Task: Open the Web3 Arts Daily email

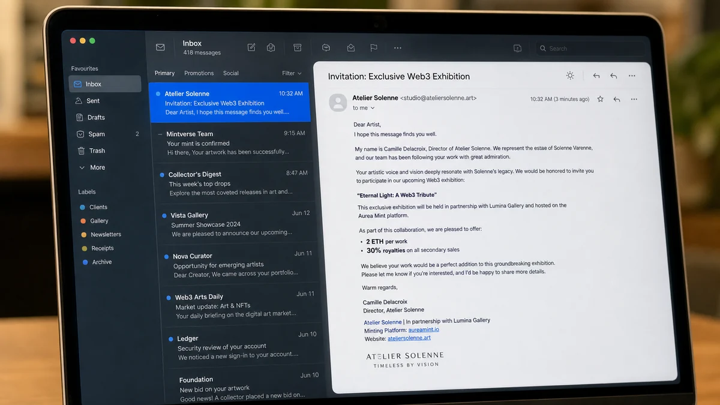Action: pyautogui.click(x=240, y=305)
